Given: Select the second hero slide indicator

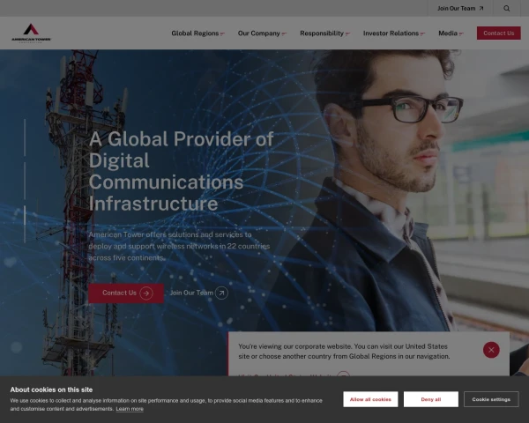Looking at the screenshot, I should [25, 181].
